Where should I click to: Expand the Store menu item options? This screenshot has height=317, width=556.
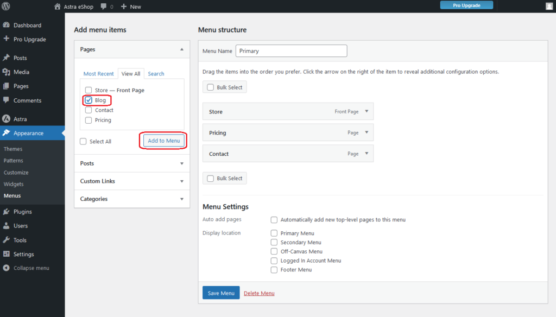pos(367,112)
